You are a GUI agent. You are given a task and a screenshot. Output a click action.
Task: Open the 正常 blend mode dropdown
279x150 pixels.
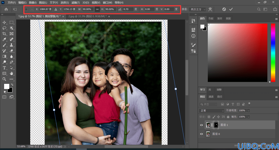coord(211,111)
